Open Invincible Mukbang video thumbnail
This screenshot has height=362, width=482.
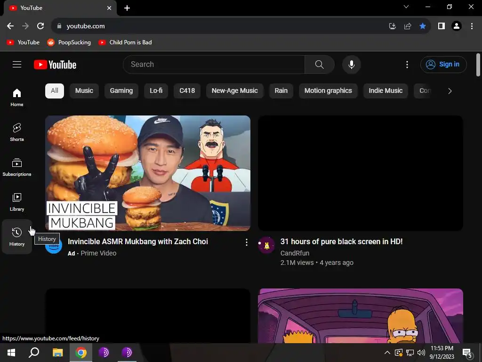tap(147, 173)
